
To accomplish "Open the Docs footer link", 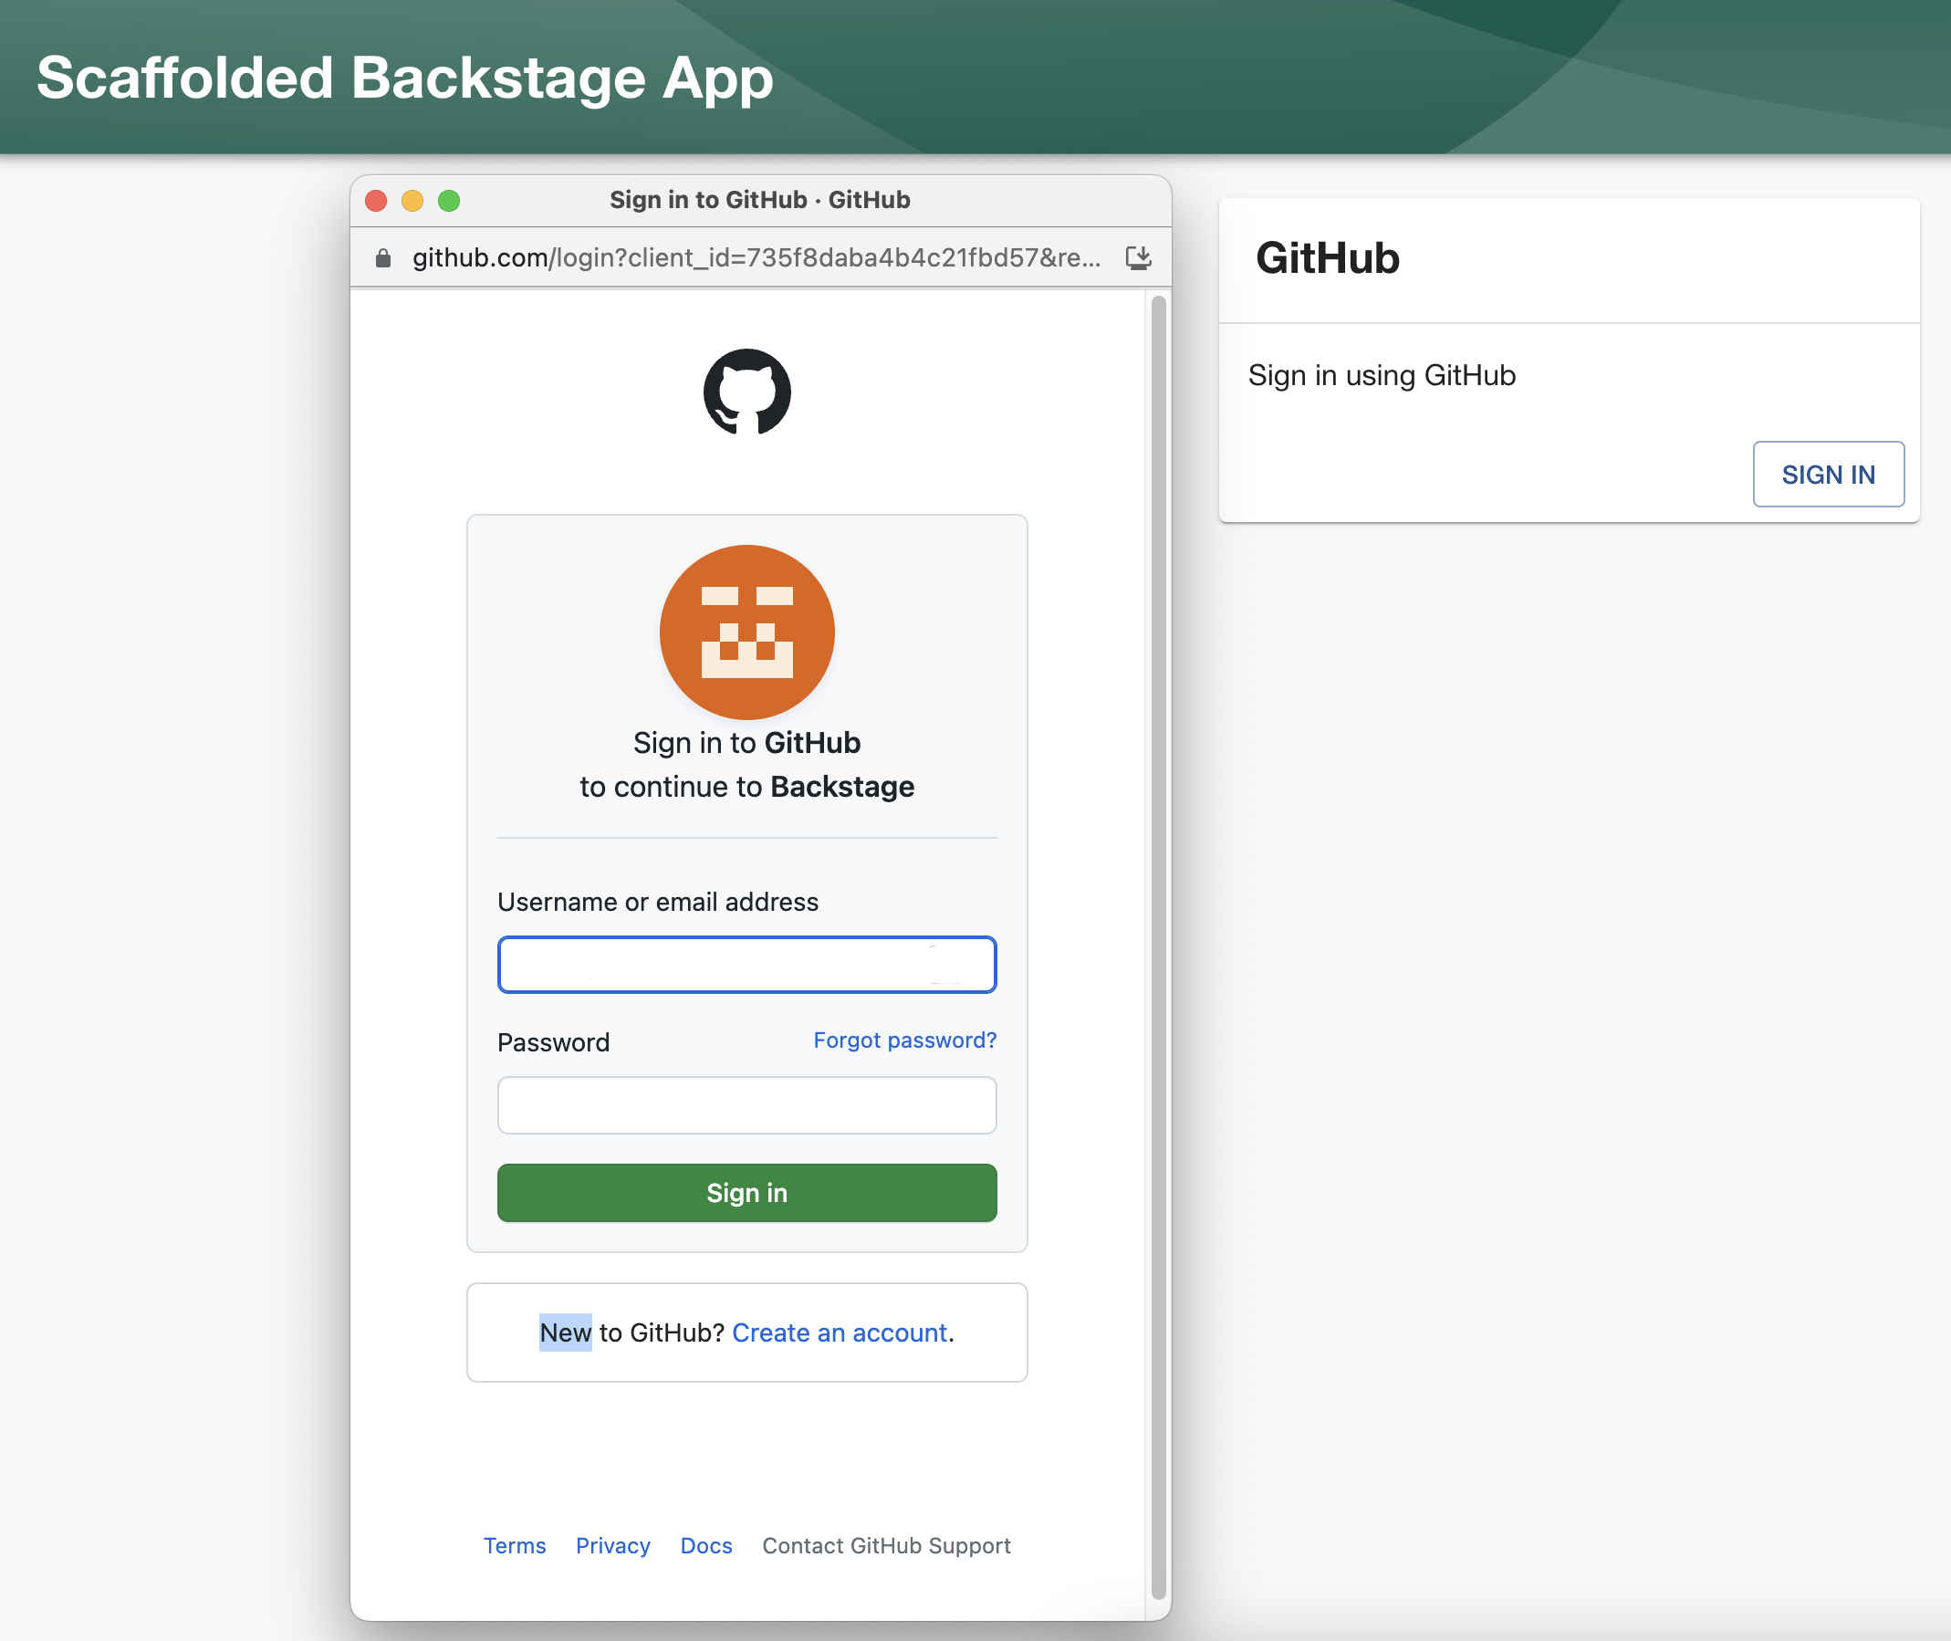I will [705, 1545].
